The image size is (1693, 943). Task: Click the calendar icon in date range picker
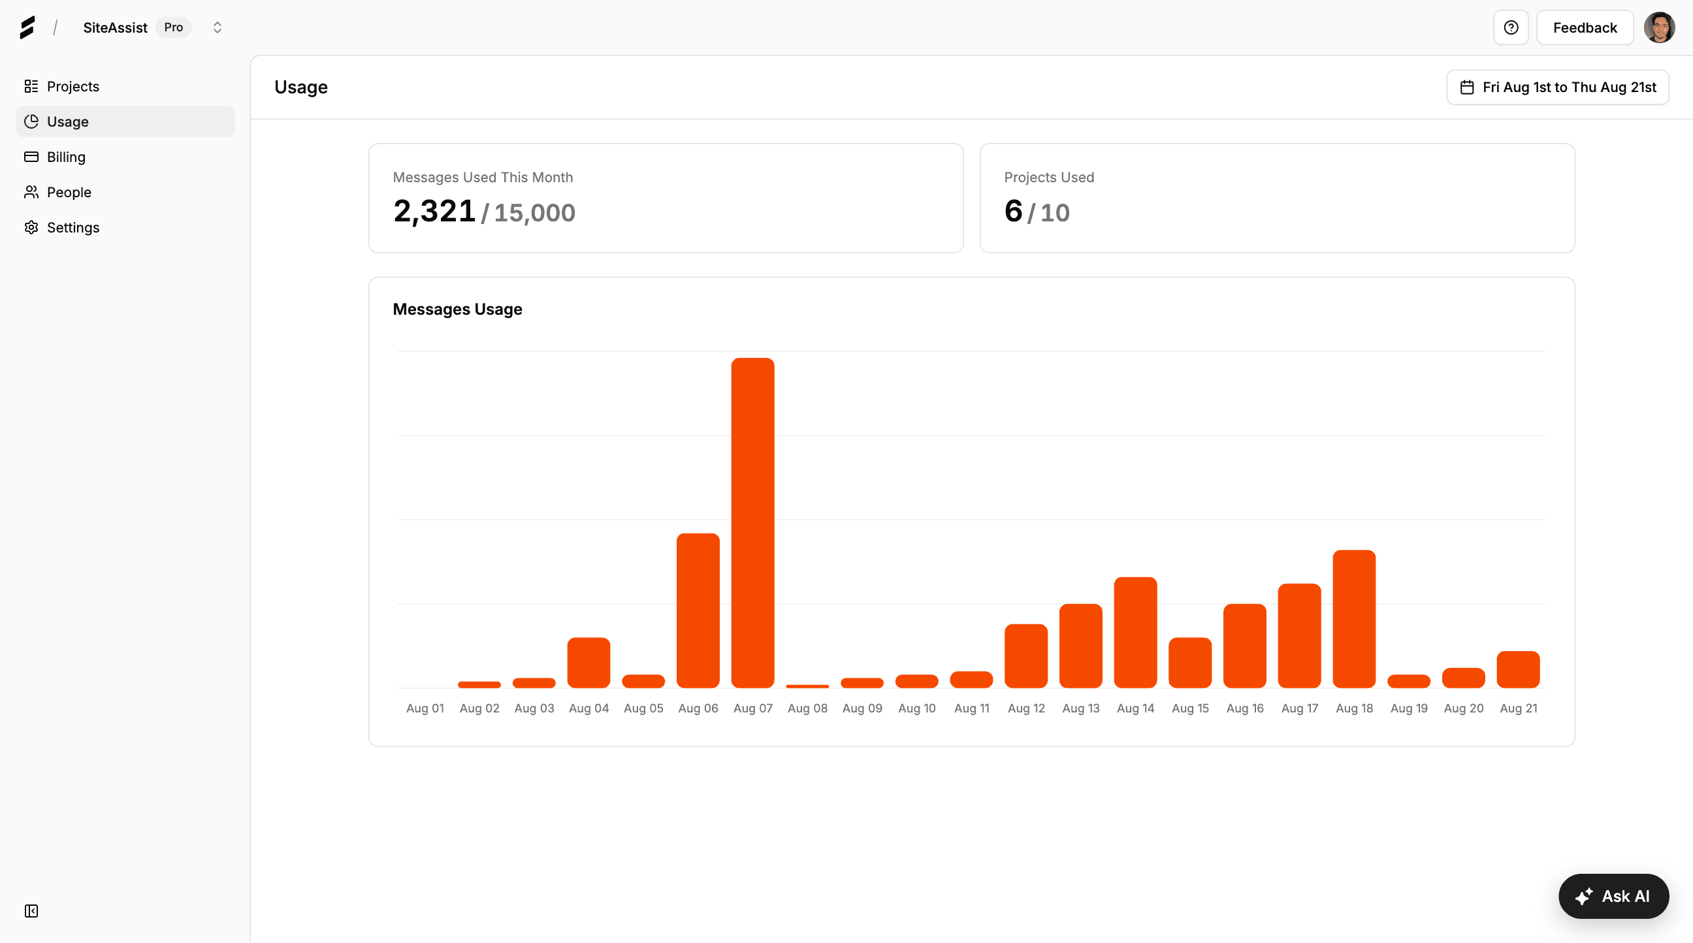(1468, 86)
